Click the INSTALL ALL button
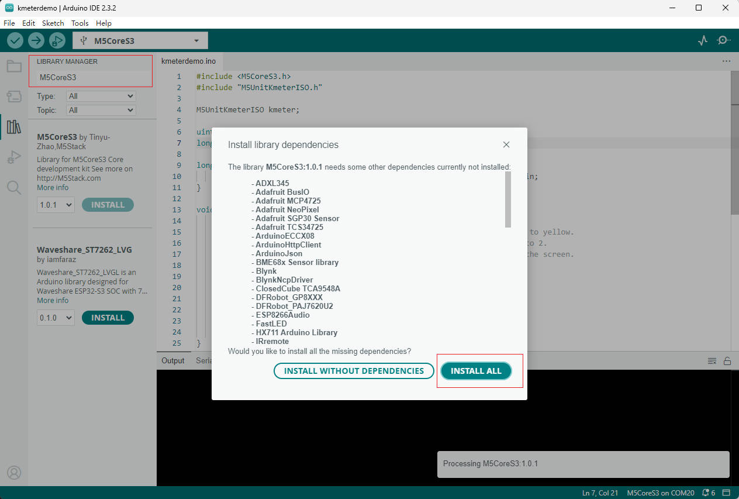739x499 pixels. (x=476, y=371)
